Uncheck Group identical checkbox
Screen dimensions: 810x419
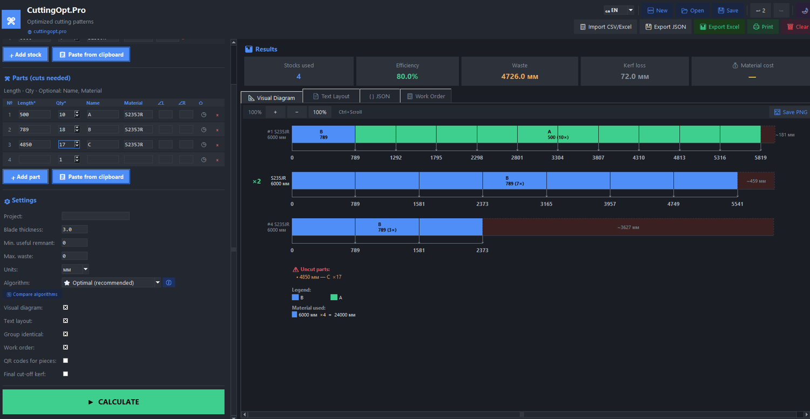click(x=65, y=334)
